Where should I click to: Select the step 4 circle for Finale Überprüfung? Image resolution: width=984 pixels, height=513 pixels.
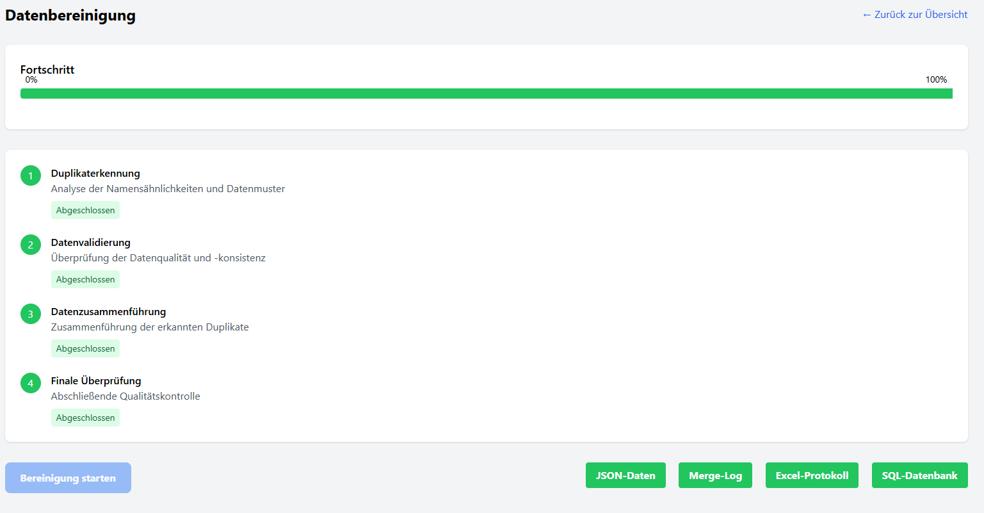click(30, 383)
